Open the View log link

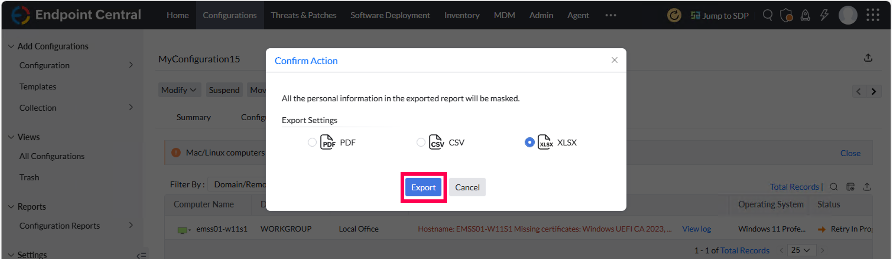pyautogui.click(x=696, y=229)
